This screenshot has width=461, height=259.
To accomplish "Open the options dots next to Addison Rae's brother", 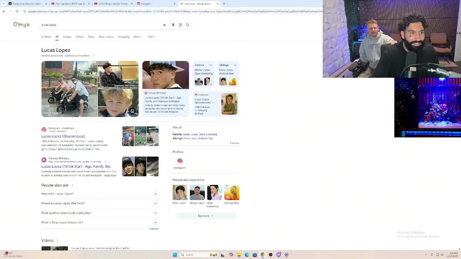I will [x=93, y=56].
